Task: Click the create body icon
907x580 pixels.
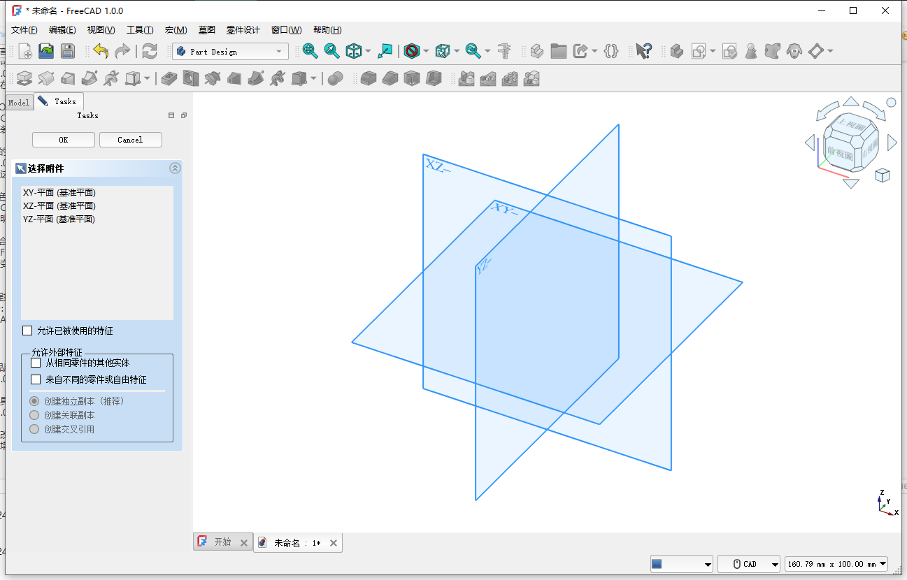Action: [676, 51]
